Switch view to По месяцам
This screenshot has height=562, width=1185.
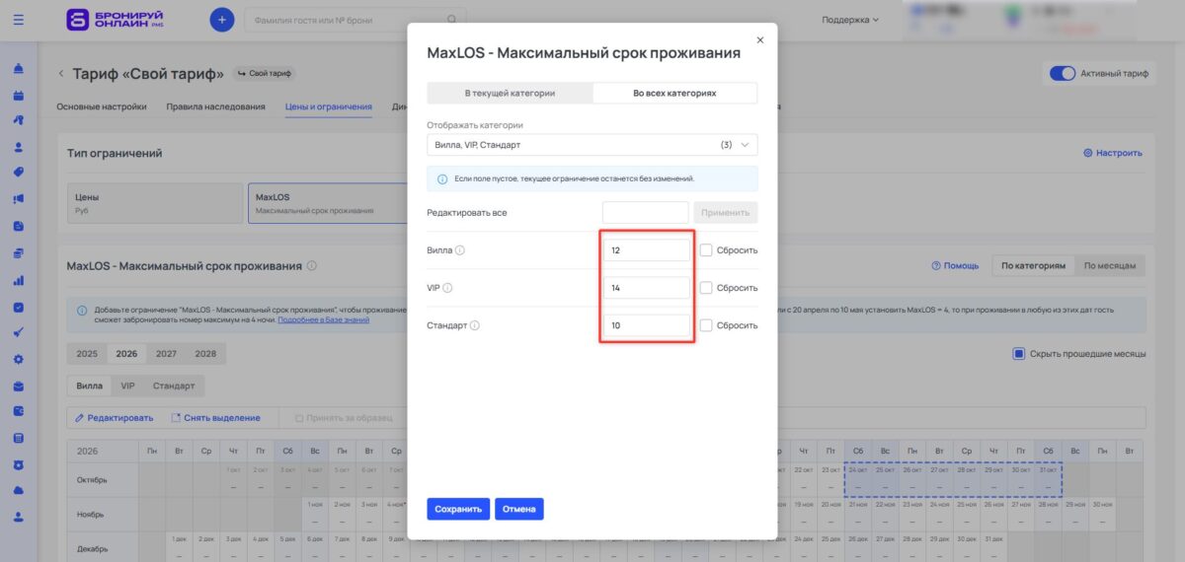1110,266
